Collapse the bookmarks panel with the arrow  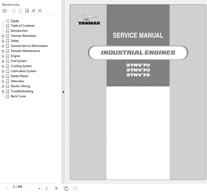click(63, 92)
